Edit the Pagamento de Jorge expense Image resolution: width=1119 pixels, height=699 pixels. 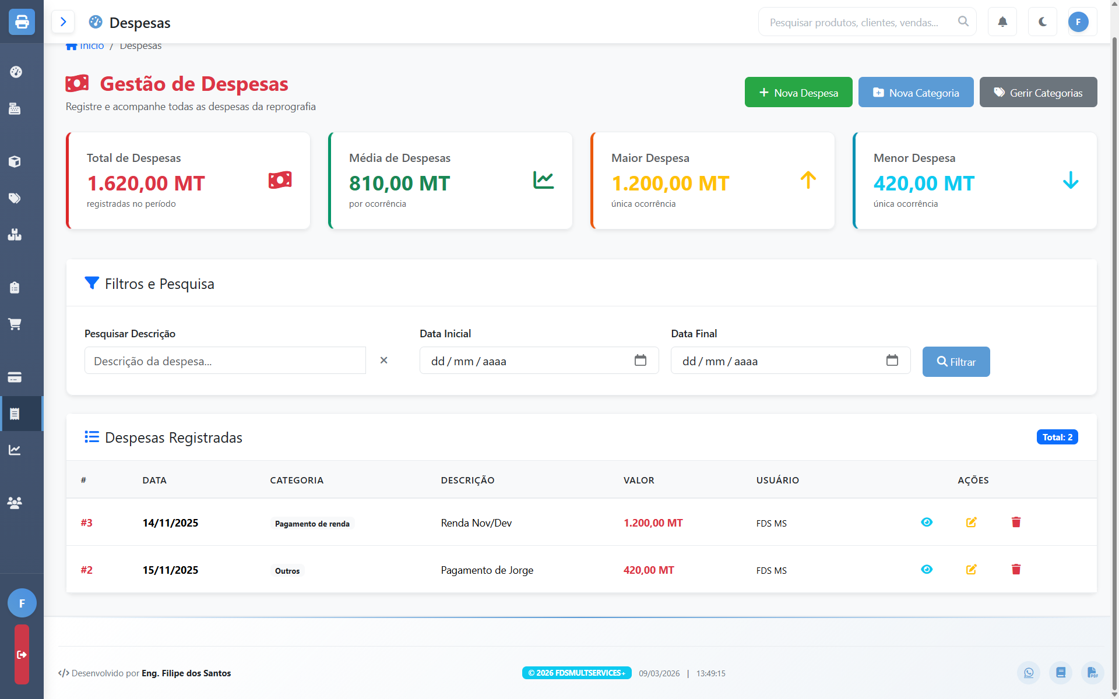(x=971, y=570)
